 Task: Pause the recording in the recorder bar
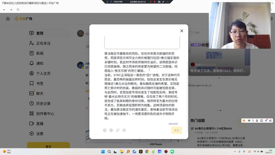(150, 2)
